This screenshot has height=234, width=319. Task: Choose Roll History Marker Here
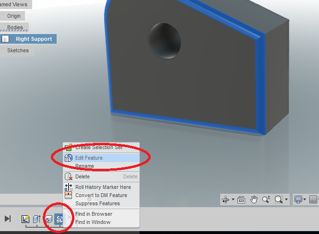[101, 187]
